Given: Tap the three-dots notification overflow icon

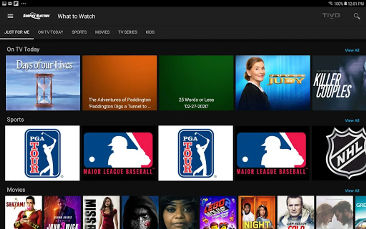Looking at the screenshot, I should pyautogui.click(x=23, y=4).
